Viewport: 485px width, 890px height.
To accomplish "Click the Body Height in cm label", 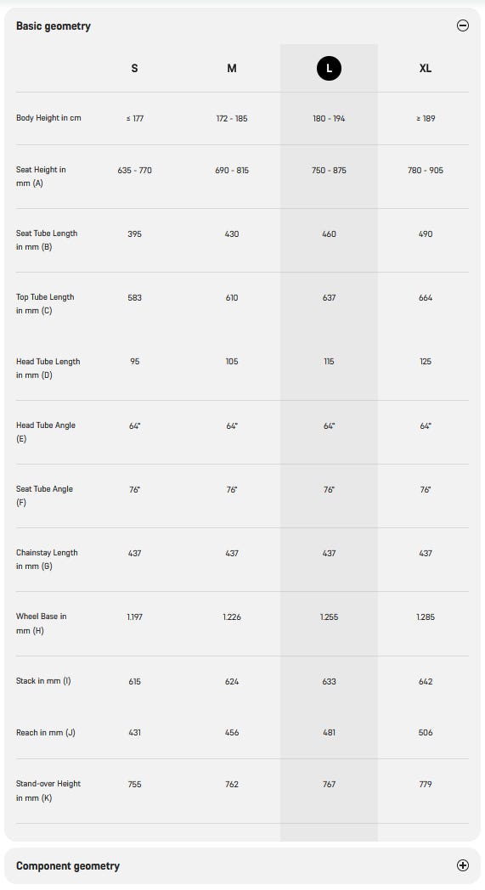I will pyautogui.click(x=48, y=118).
